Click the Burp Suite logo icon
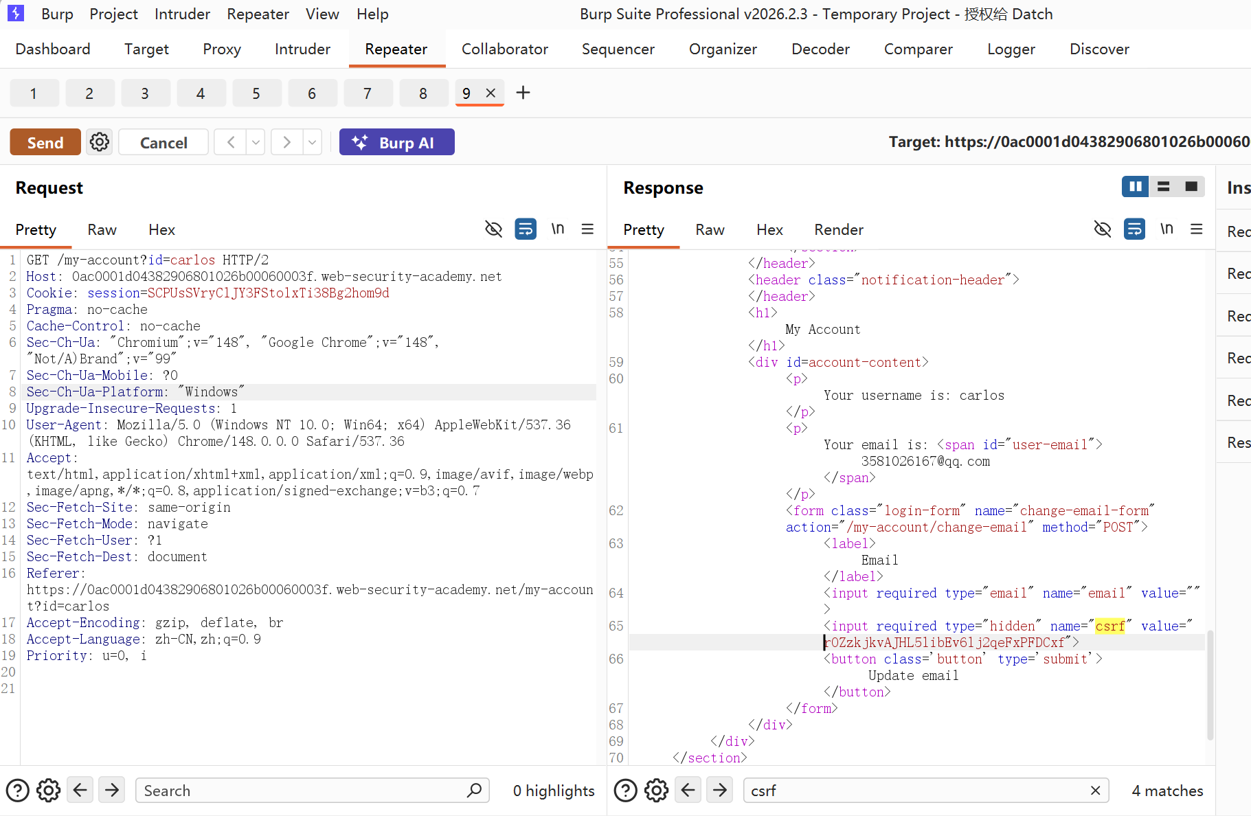The width and height of the screenshot is (1251, 816). [x=16, y=13]
